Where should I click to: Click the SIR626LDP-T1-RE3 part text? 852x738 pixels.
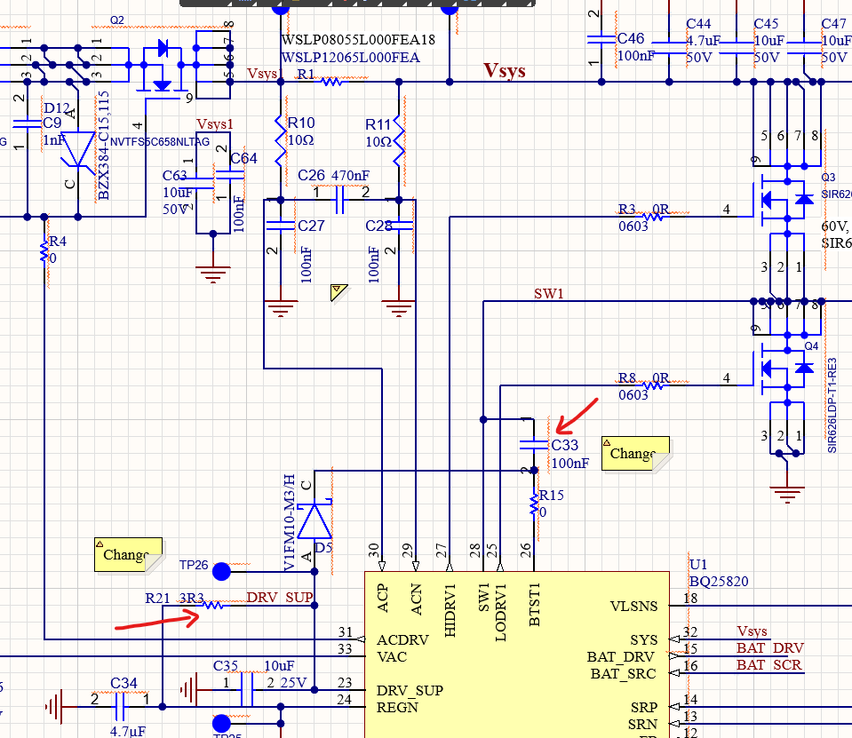click(832, 405)
